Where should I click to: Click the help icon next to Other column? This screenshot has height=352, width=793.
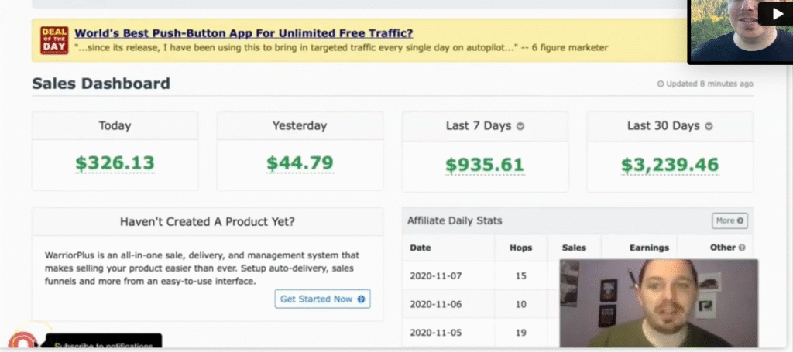click(x=742, y=248)
